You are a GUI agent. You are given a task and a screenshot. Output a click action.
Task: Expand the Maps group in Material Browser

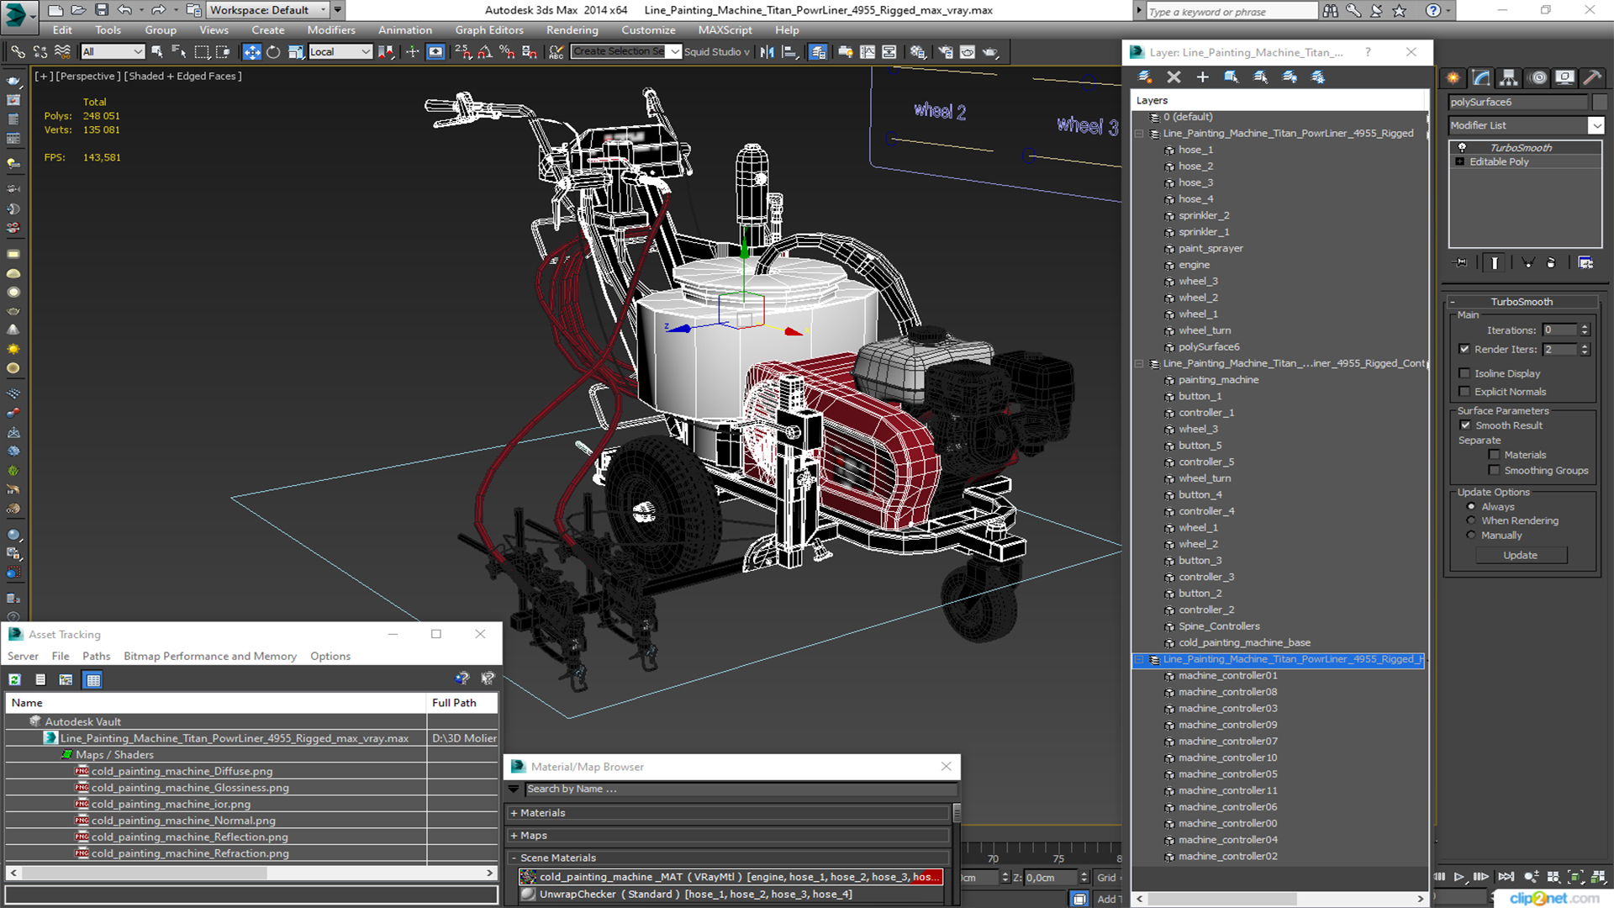pos(730,836)
